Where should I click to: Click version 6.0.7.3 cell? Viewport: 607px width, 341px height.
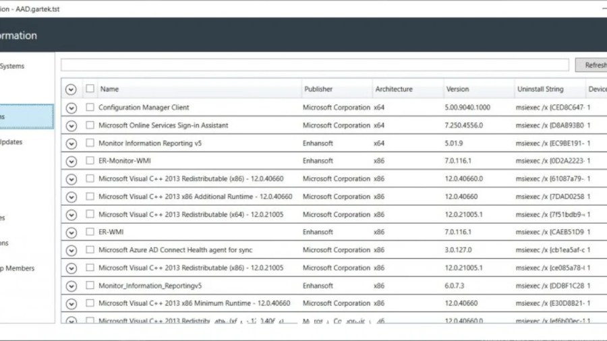pos(455,286)
